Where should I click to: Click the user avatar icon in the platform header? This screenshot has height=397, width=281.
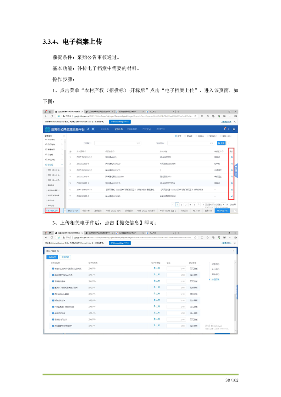tap(234, 129)
